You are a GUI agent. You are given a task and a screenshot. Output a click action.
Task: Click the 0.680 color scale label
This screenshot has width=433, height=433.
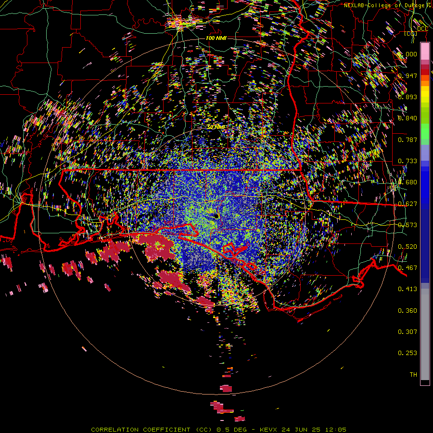click(408, 182)
